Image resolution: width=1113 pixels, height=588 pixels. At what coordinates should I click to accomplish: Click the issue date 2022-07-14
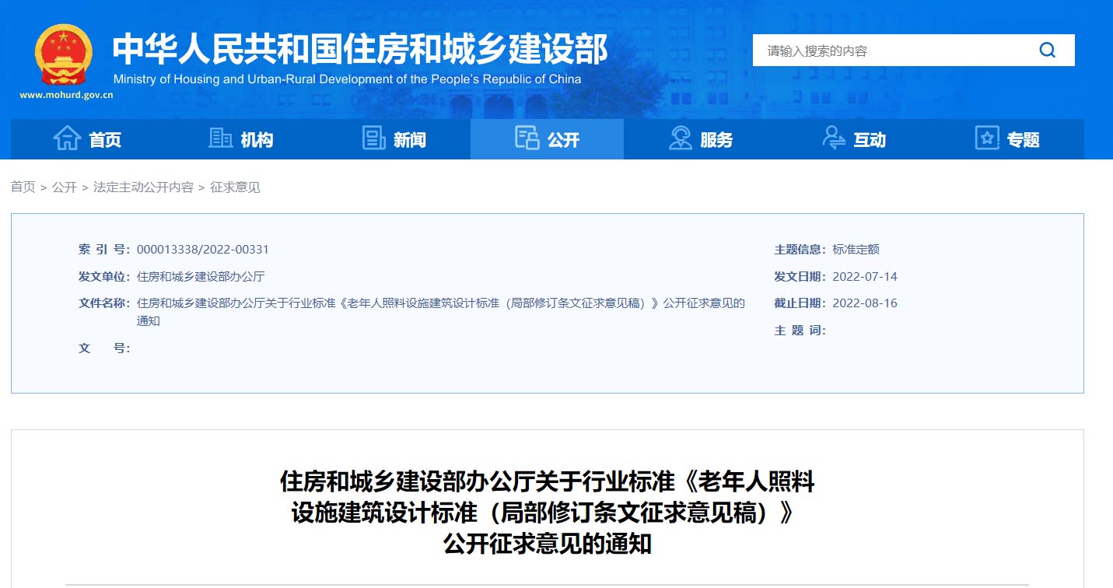pyautogui.click(x=865, y=277)
